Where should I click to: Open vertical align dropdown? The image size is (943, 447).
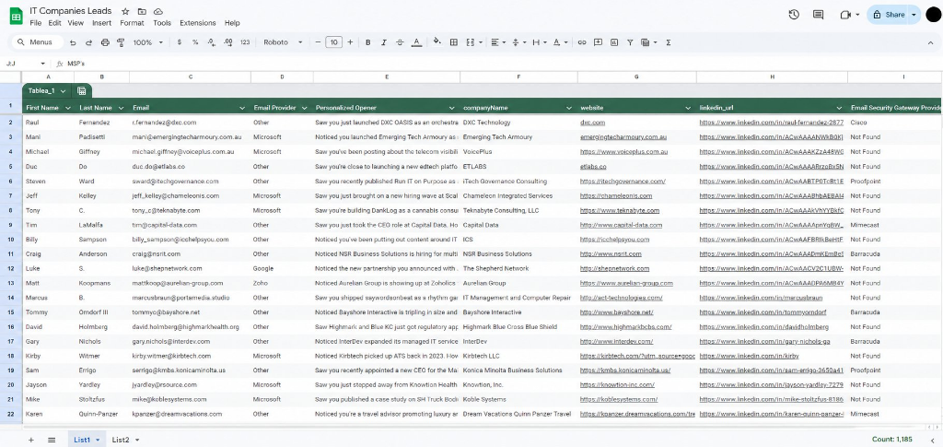pyautogui.click(x=518, y=42)
